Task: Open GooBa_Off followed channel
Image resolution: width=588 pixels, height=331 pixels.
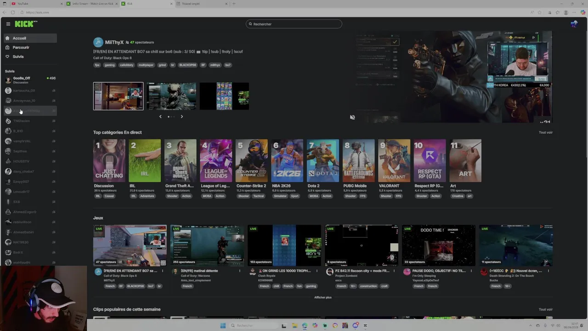Action: 30,80
